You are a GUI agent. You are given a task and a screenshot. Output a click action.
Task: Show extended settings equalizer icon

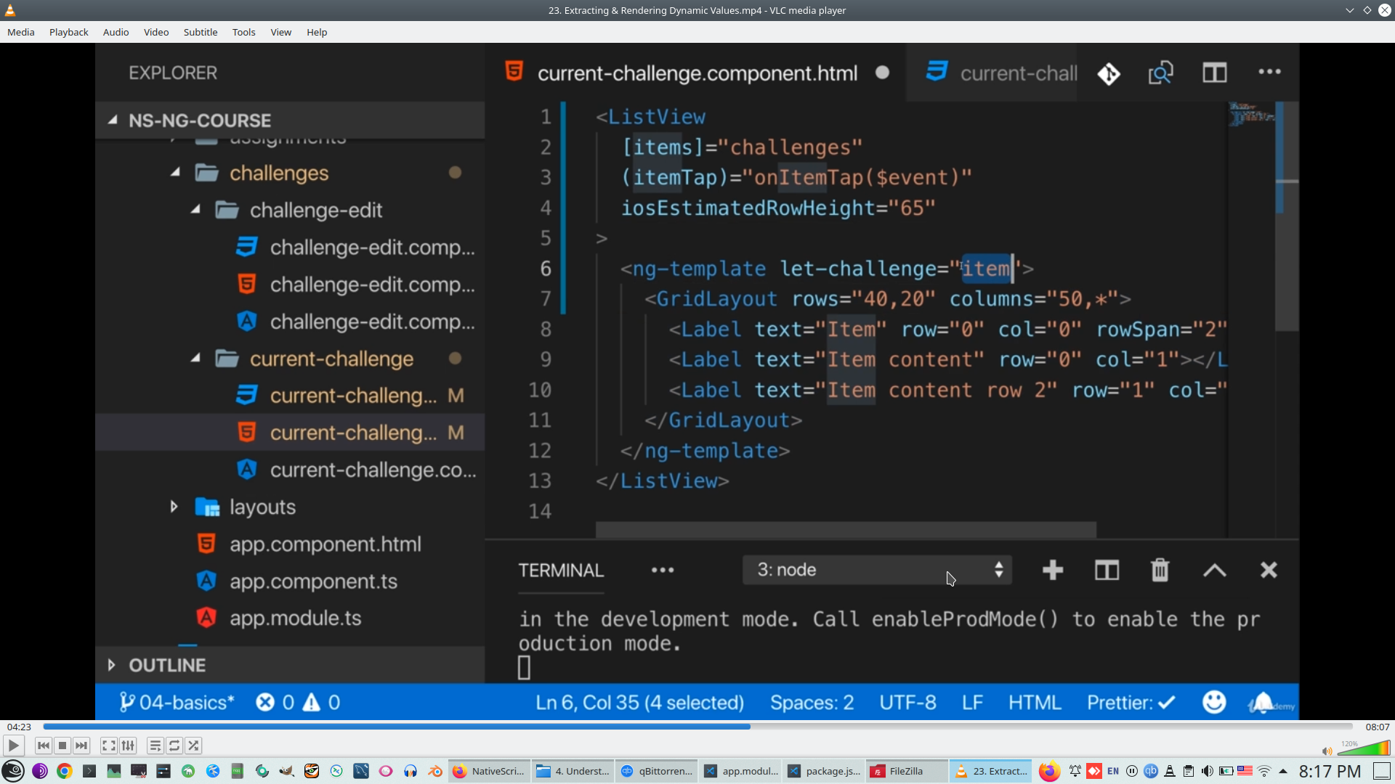tap(128, 746)
